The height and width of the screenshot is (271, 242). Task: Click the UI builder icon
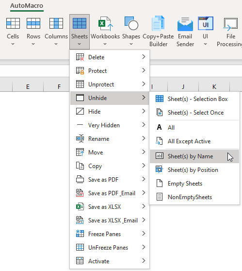pos(206,23)
